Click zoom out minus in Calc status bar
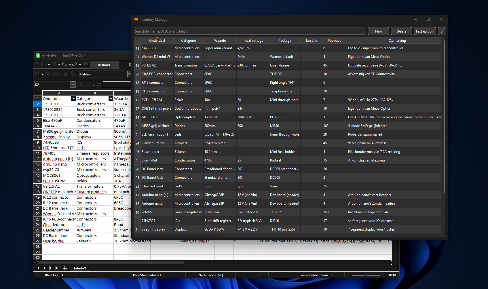This screenshot has width=488, height=289. point(348,275)
